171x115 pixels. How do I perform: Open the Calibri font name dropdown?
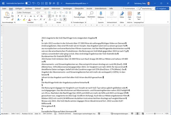(26, 13)
